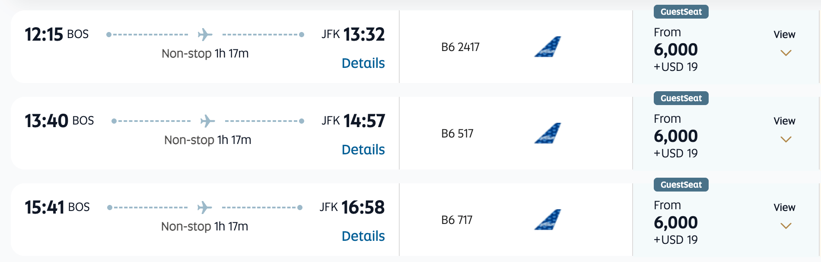Image resolution: width=821 pixels, height=262 pixels.
Task: Expand View chevron for flight B6 517
Action: coord(786,139)
